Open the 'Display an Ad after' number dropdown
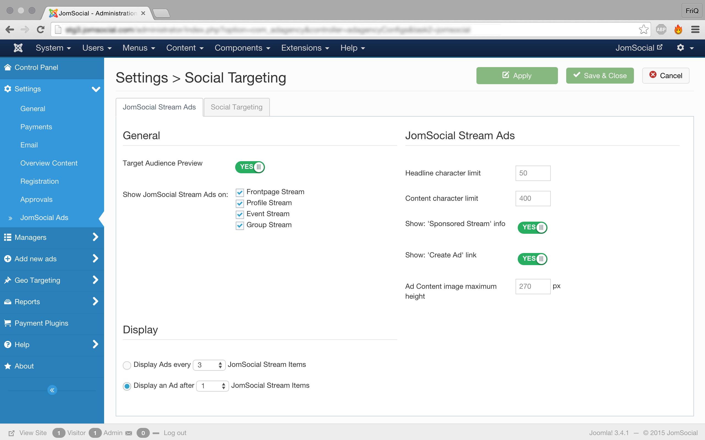Viewport: 705px width, 440px height. click(212, 386)
